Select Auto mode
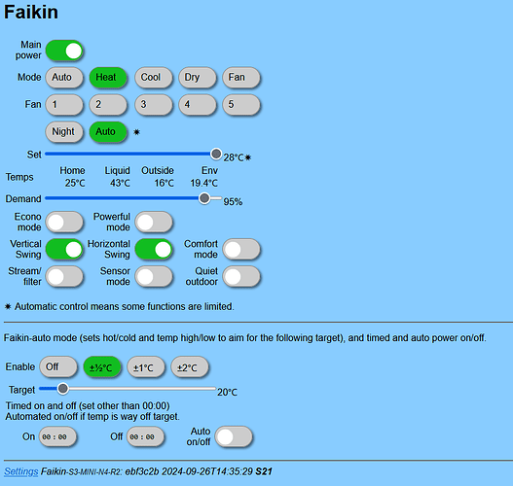 point(64,78)
